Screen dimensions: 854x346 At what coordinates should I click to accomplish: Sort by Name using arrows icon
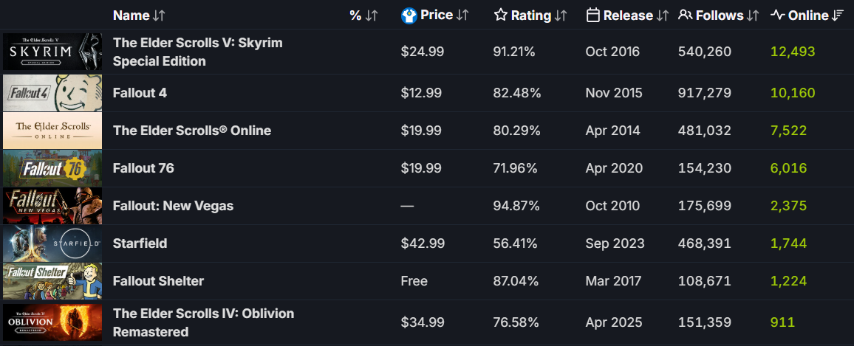159,15
